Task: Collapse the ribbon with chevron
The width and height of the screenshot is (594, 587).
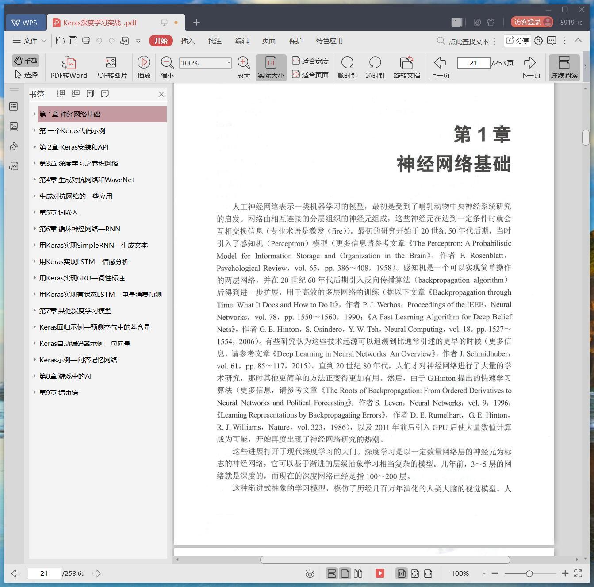Action: tap(578, 41)
